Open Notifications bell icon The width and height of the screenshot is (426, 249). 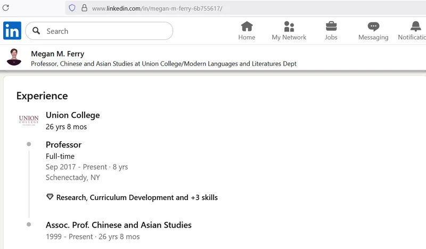415,27
